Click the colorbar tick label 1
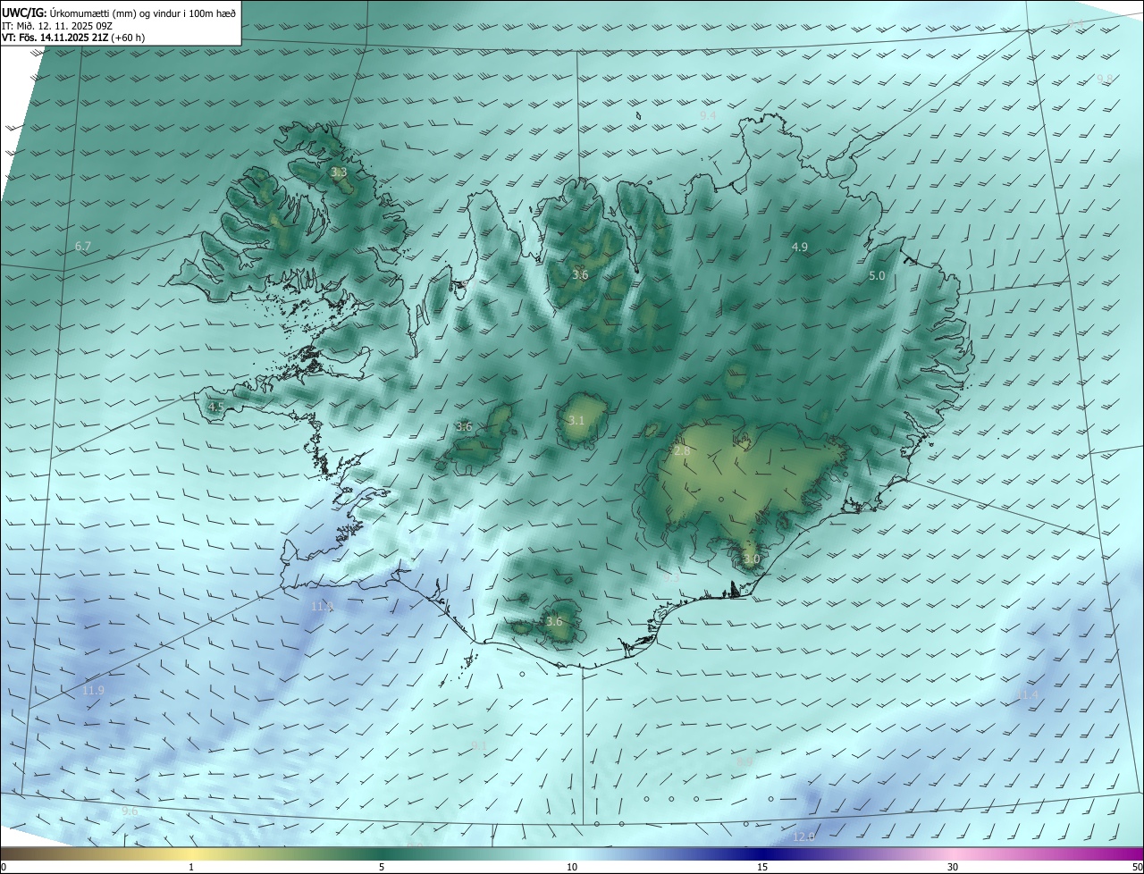Screen dimensions: 1144x874 coord(191,868)
